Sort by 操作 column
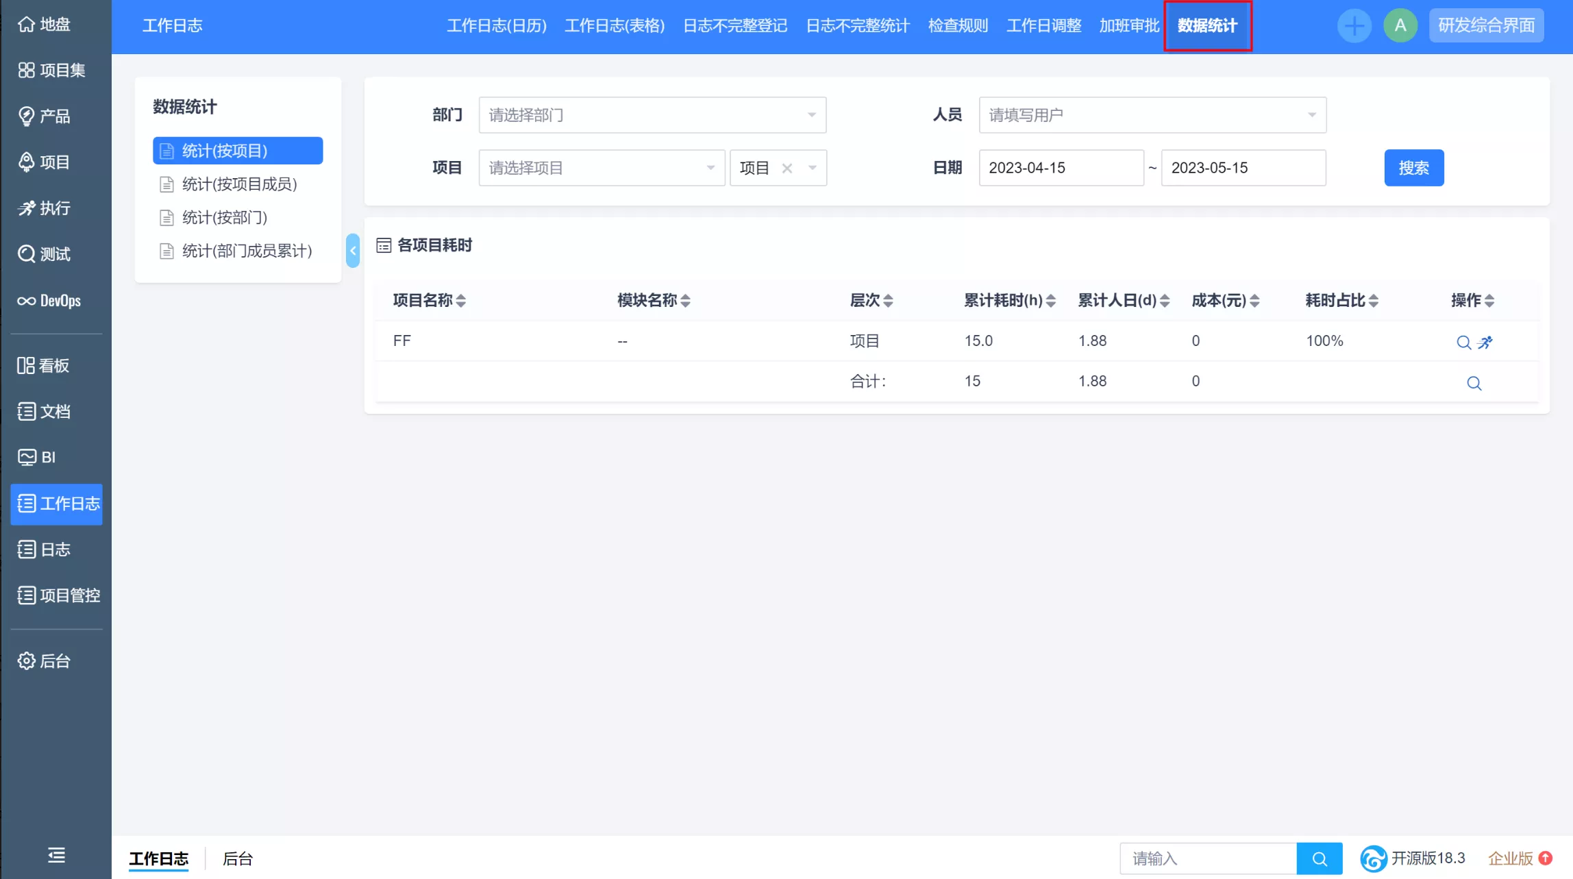The width and height of the screenshot is (1573, 879). (x=1473, y=300)
